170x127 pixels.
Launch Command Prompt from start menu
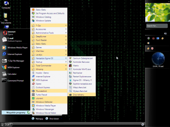(x=14, y=81)
